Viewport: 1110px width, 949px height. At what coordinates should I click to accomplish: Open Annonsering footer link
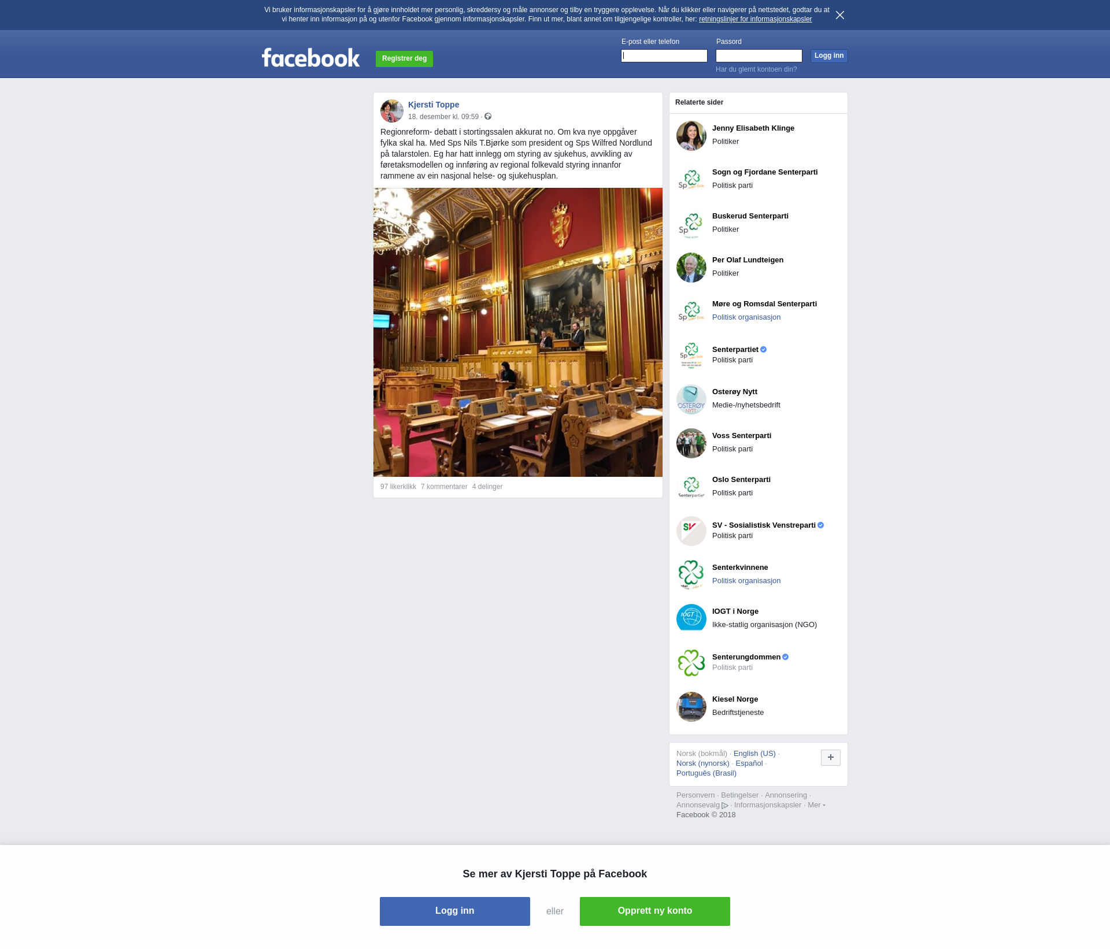[x=786, y=795]
